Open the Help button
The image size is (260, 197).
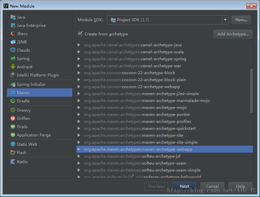coord(241,186)
